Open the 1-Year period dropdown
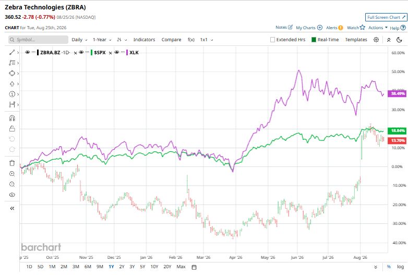The width and height of the screenshot is (408, 275). (x=102, y=40)
